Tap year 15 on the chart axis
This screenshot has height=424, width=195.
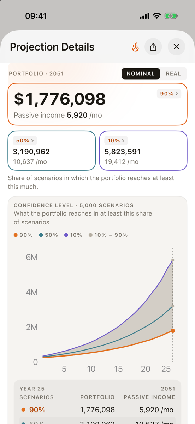coord(118,369)
